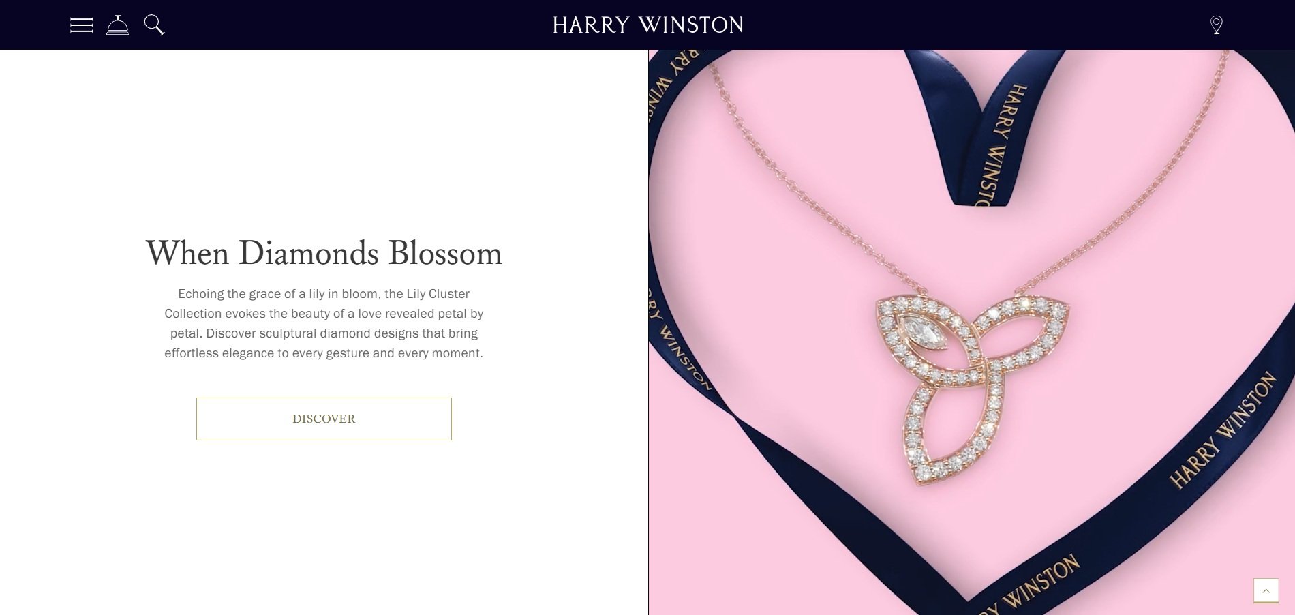Image resolution: width=1295 pixels, height=615 pixels.
Task: Open the store locator pin icon
Action: (x=1216, y=25)
